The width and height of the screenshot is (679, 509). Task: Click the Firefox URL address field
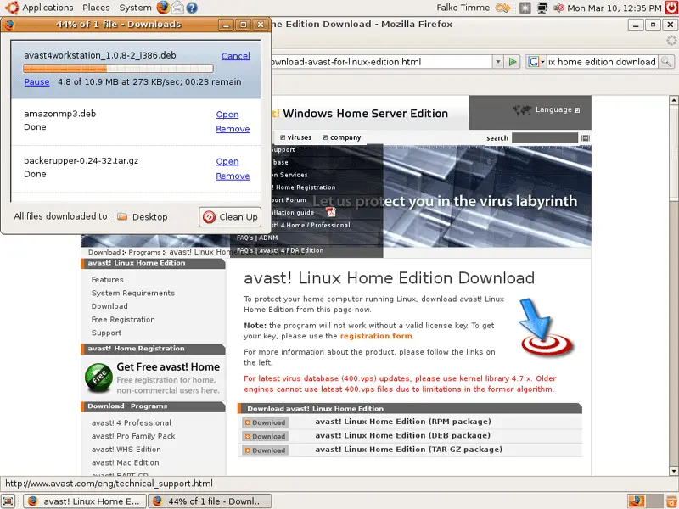click(x=381, y=62)
